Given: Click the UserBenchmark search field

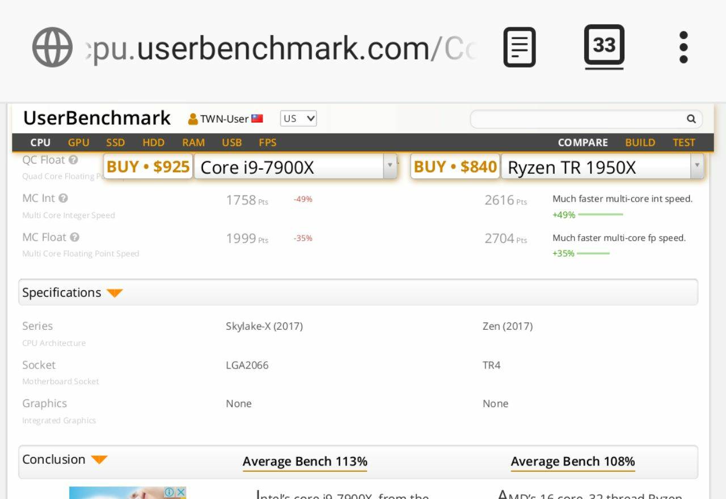Looking at the screenshot, I should coord(577,119).
